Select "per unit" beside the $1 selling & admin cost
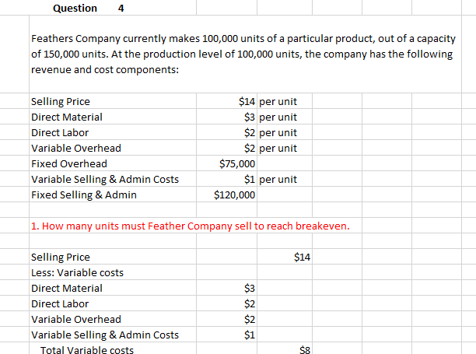 (278, 180)
